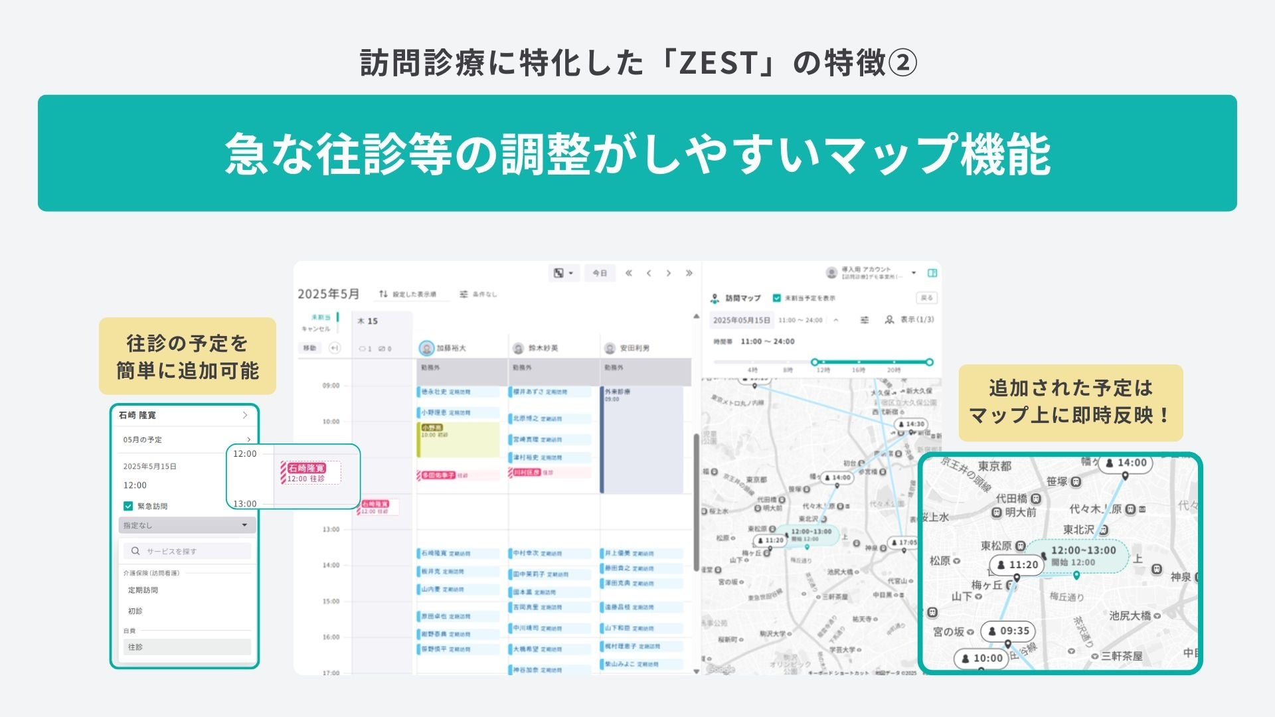Image resolution: width=1275 pixels, height=717 pixels.
Task: Click the 戻る button in map panel
Action: 926,298
